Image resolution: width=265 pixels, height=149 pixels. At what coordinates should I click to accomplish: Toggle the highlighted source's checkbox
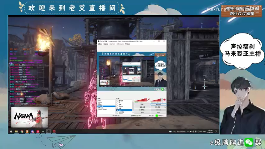tap(117, 110)
